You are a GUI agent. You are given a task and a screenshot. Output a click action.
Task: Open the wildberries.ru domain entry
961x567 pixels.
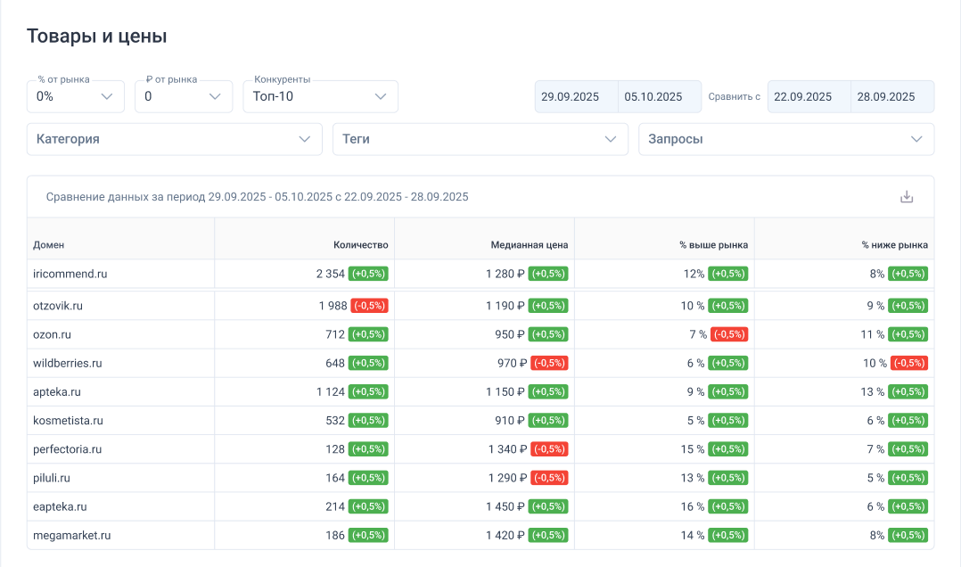68,363
